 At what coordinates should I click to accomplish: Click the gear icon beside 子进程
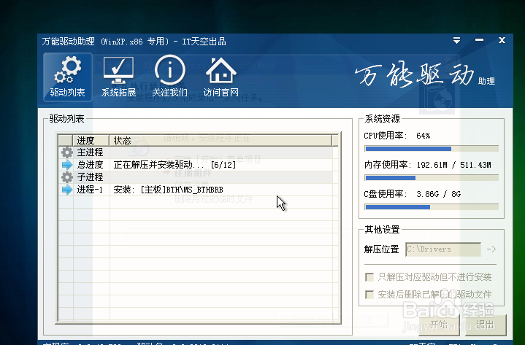coord(67,177)
